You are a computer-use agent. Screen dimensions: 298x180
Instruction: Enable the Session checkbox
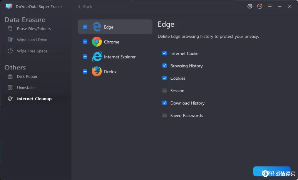pos(164,90)
